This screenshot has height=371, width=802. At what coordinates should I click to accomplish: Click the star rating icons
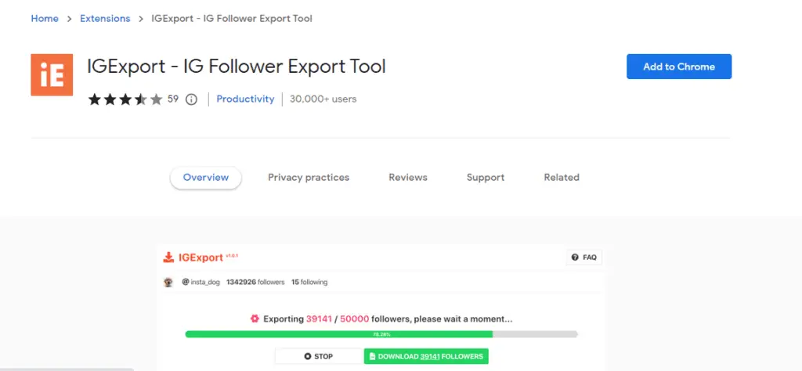click(x=125, y=99)
